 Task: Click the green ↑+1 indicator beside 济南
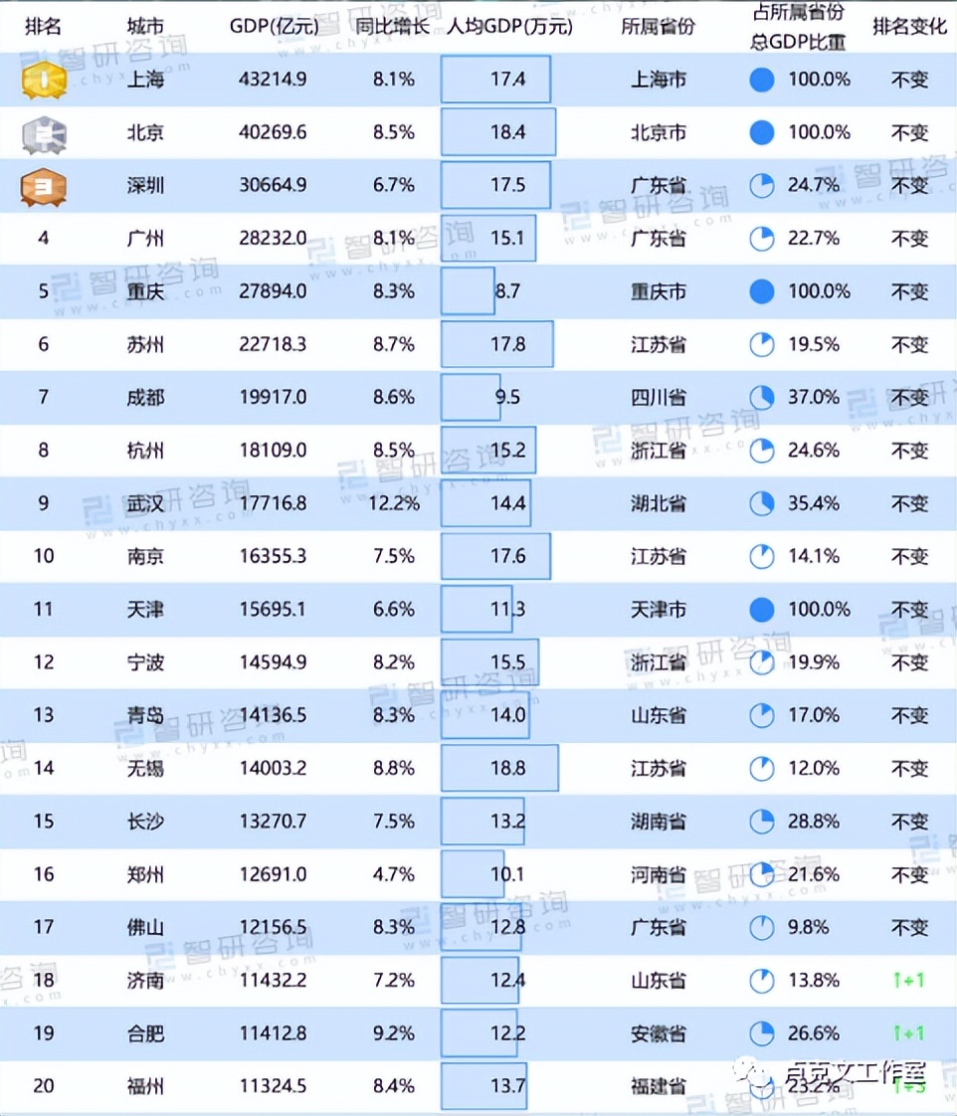(911, 981)
